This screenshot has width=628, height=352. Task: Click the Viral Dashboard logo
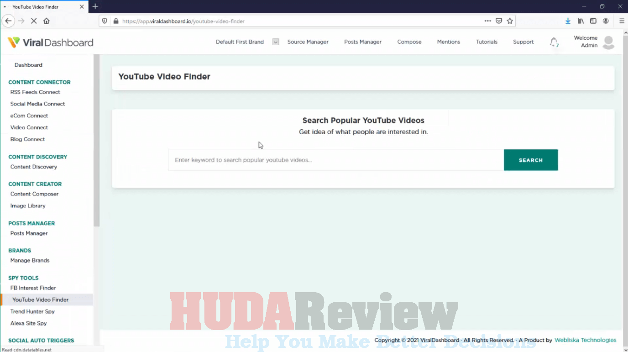pyautogui.click(x=50, y=42)
